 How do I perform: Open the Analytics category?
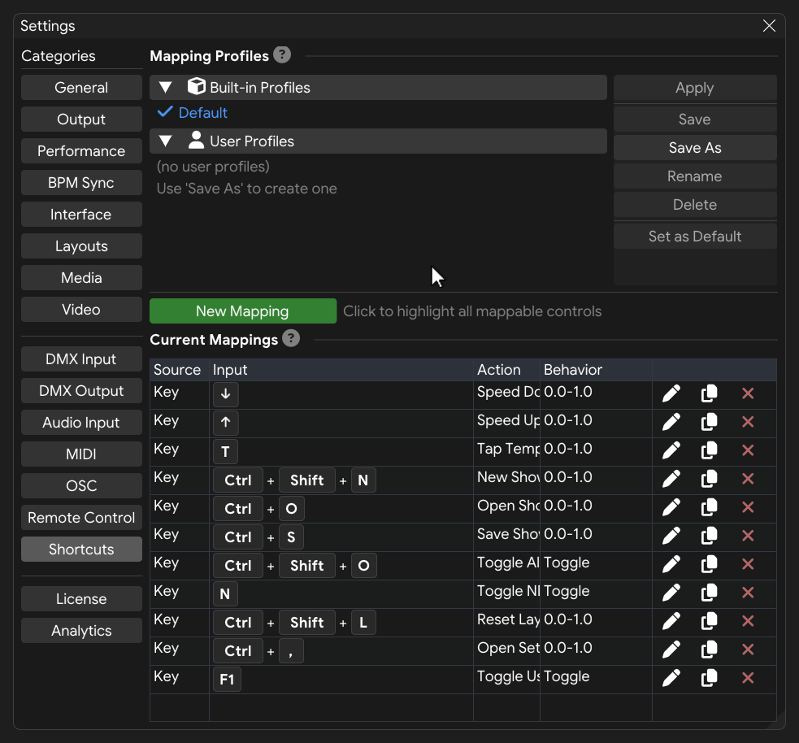pyautogui.click(x=81, y=631)
